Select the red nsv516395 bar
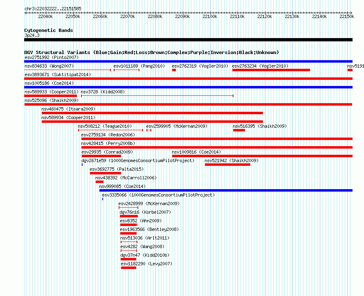The width and height of the screenshot is (364, 296). click(239, 130)
